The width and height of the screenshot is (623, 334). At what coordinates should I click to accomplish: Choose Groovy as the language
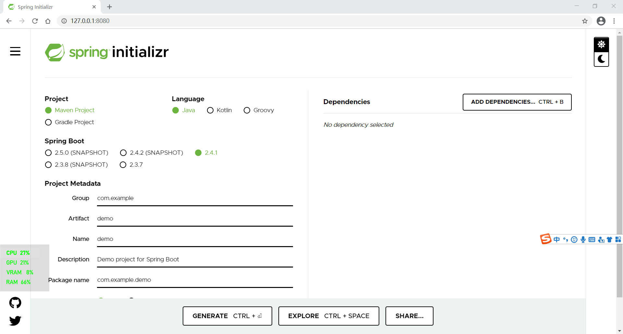click(259, 110)
